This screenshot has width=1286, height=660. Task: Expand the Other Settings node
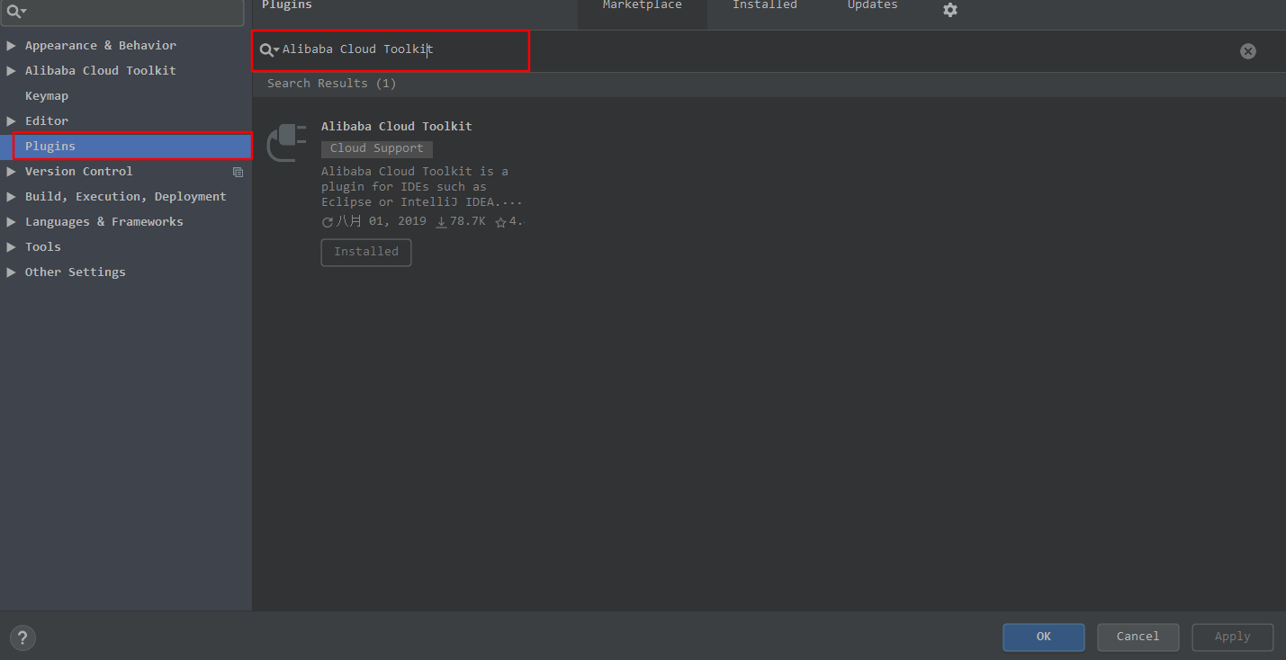pos(11,272)
